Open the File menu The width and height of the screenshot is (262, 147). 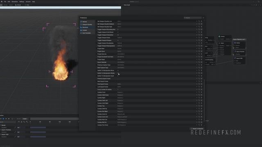click(5, 2)
